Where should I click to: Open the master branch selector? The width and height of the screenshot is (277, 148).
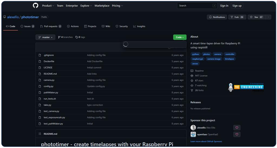pyautogui.click(x=45, y=37)
